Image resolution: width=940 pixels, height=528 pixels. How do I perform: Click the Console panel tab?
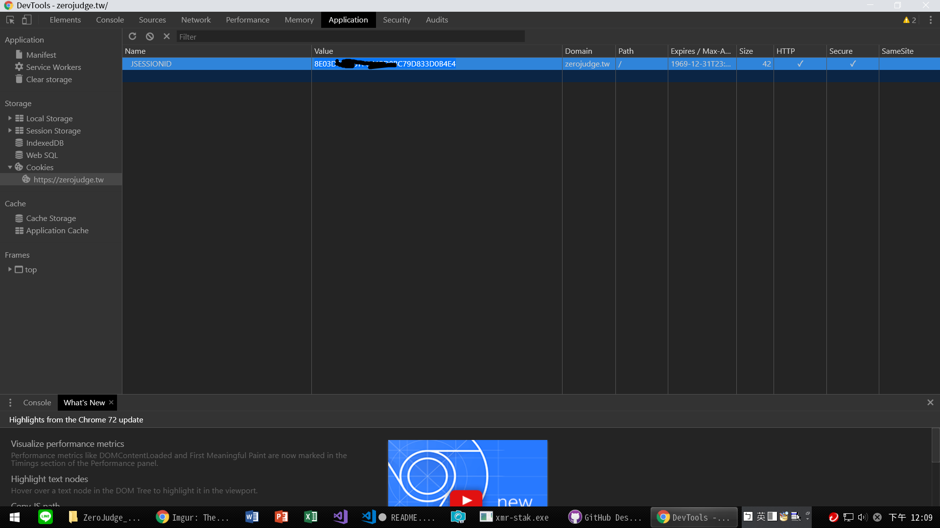coord(110,20)
